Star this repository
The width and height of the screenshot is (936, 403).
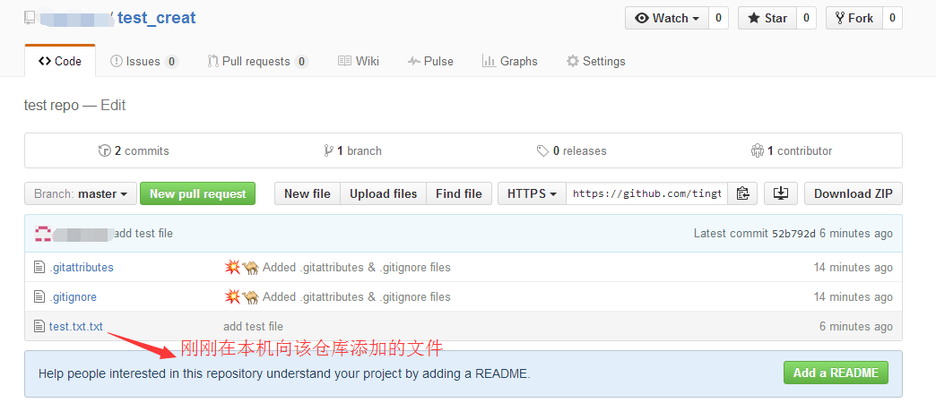pyautogui.click(x=767, y=18)
